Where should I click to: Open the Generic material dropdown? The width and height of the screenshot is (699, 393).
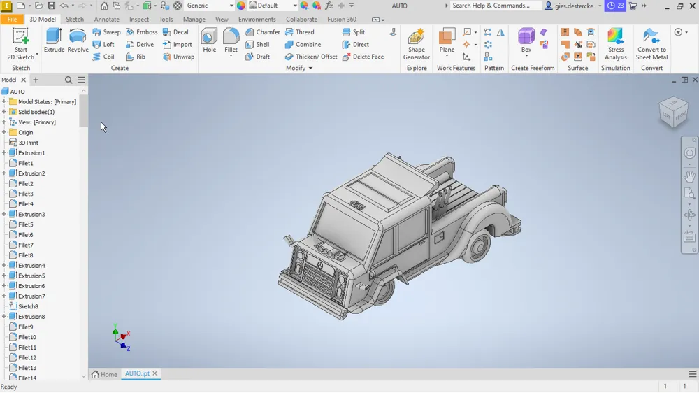(210, 6)
